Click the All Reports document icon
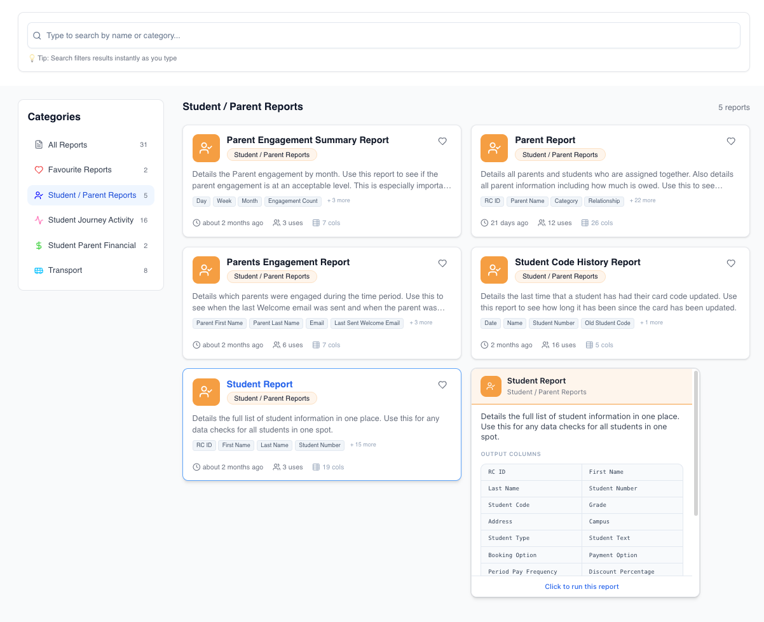 (x=39, y=145)
